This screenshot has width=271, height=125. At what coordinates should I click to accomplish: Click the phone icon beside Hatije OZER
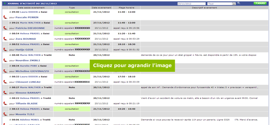coord(5,49)
